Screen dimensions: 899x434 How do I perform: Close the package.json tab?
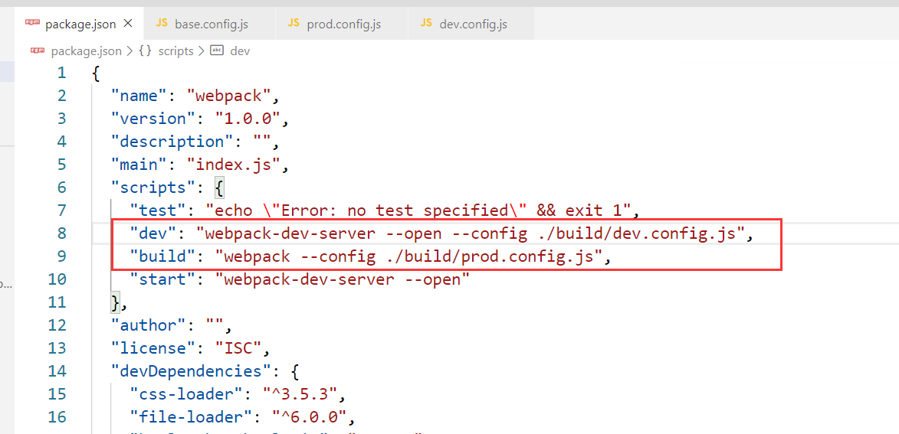(129, 24)
